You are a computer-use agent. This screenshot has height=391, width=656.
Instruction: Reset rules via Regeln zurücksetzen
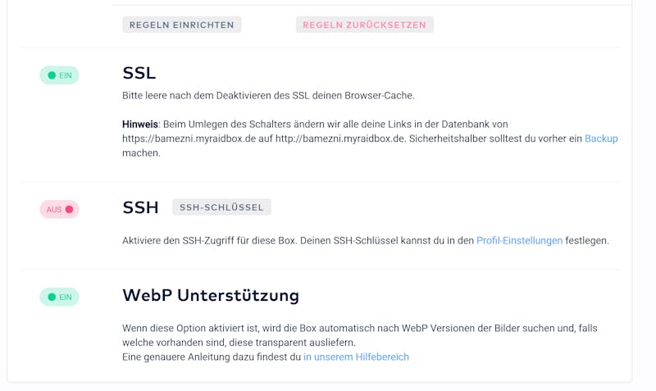[364, 25]
